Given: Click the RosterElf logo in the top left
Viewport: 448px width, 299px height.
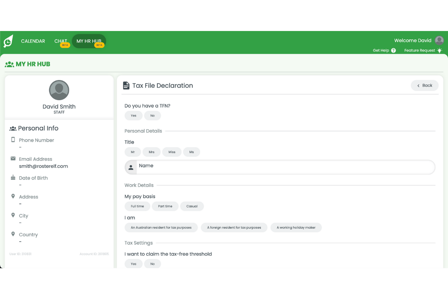Looking at the screenshot, I should [8, 41].
